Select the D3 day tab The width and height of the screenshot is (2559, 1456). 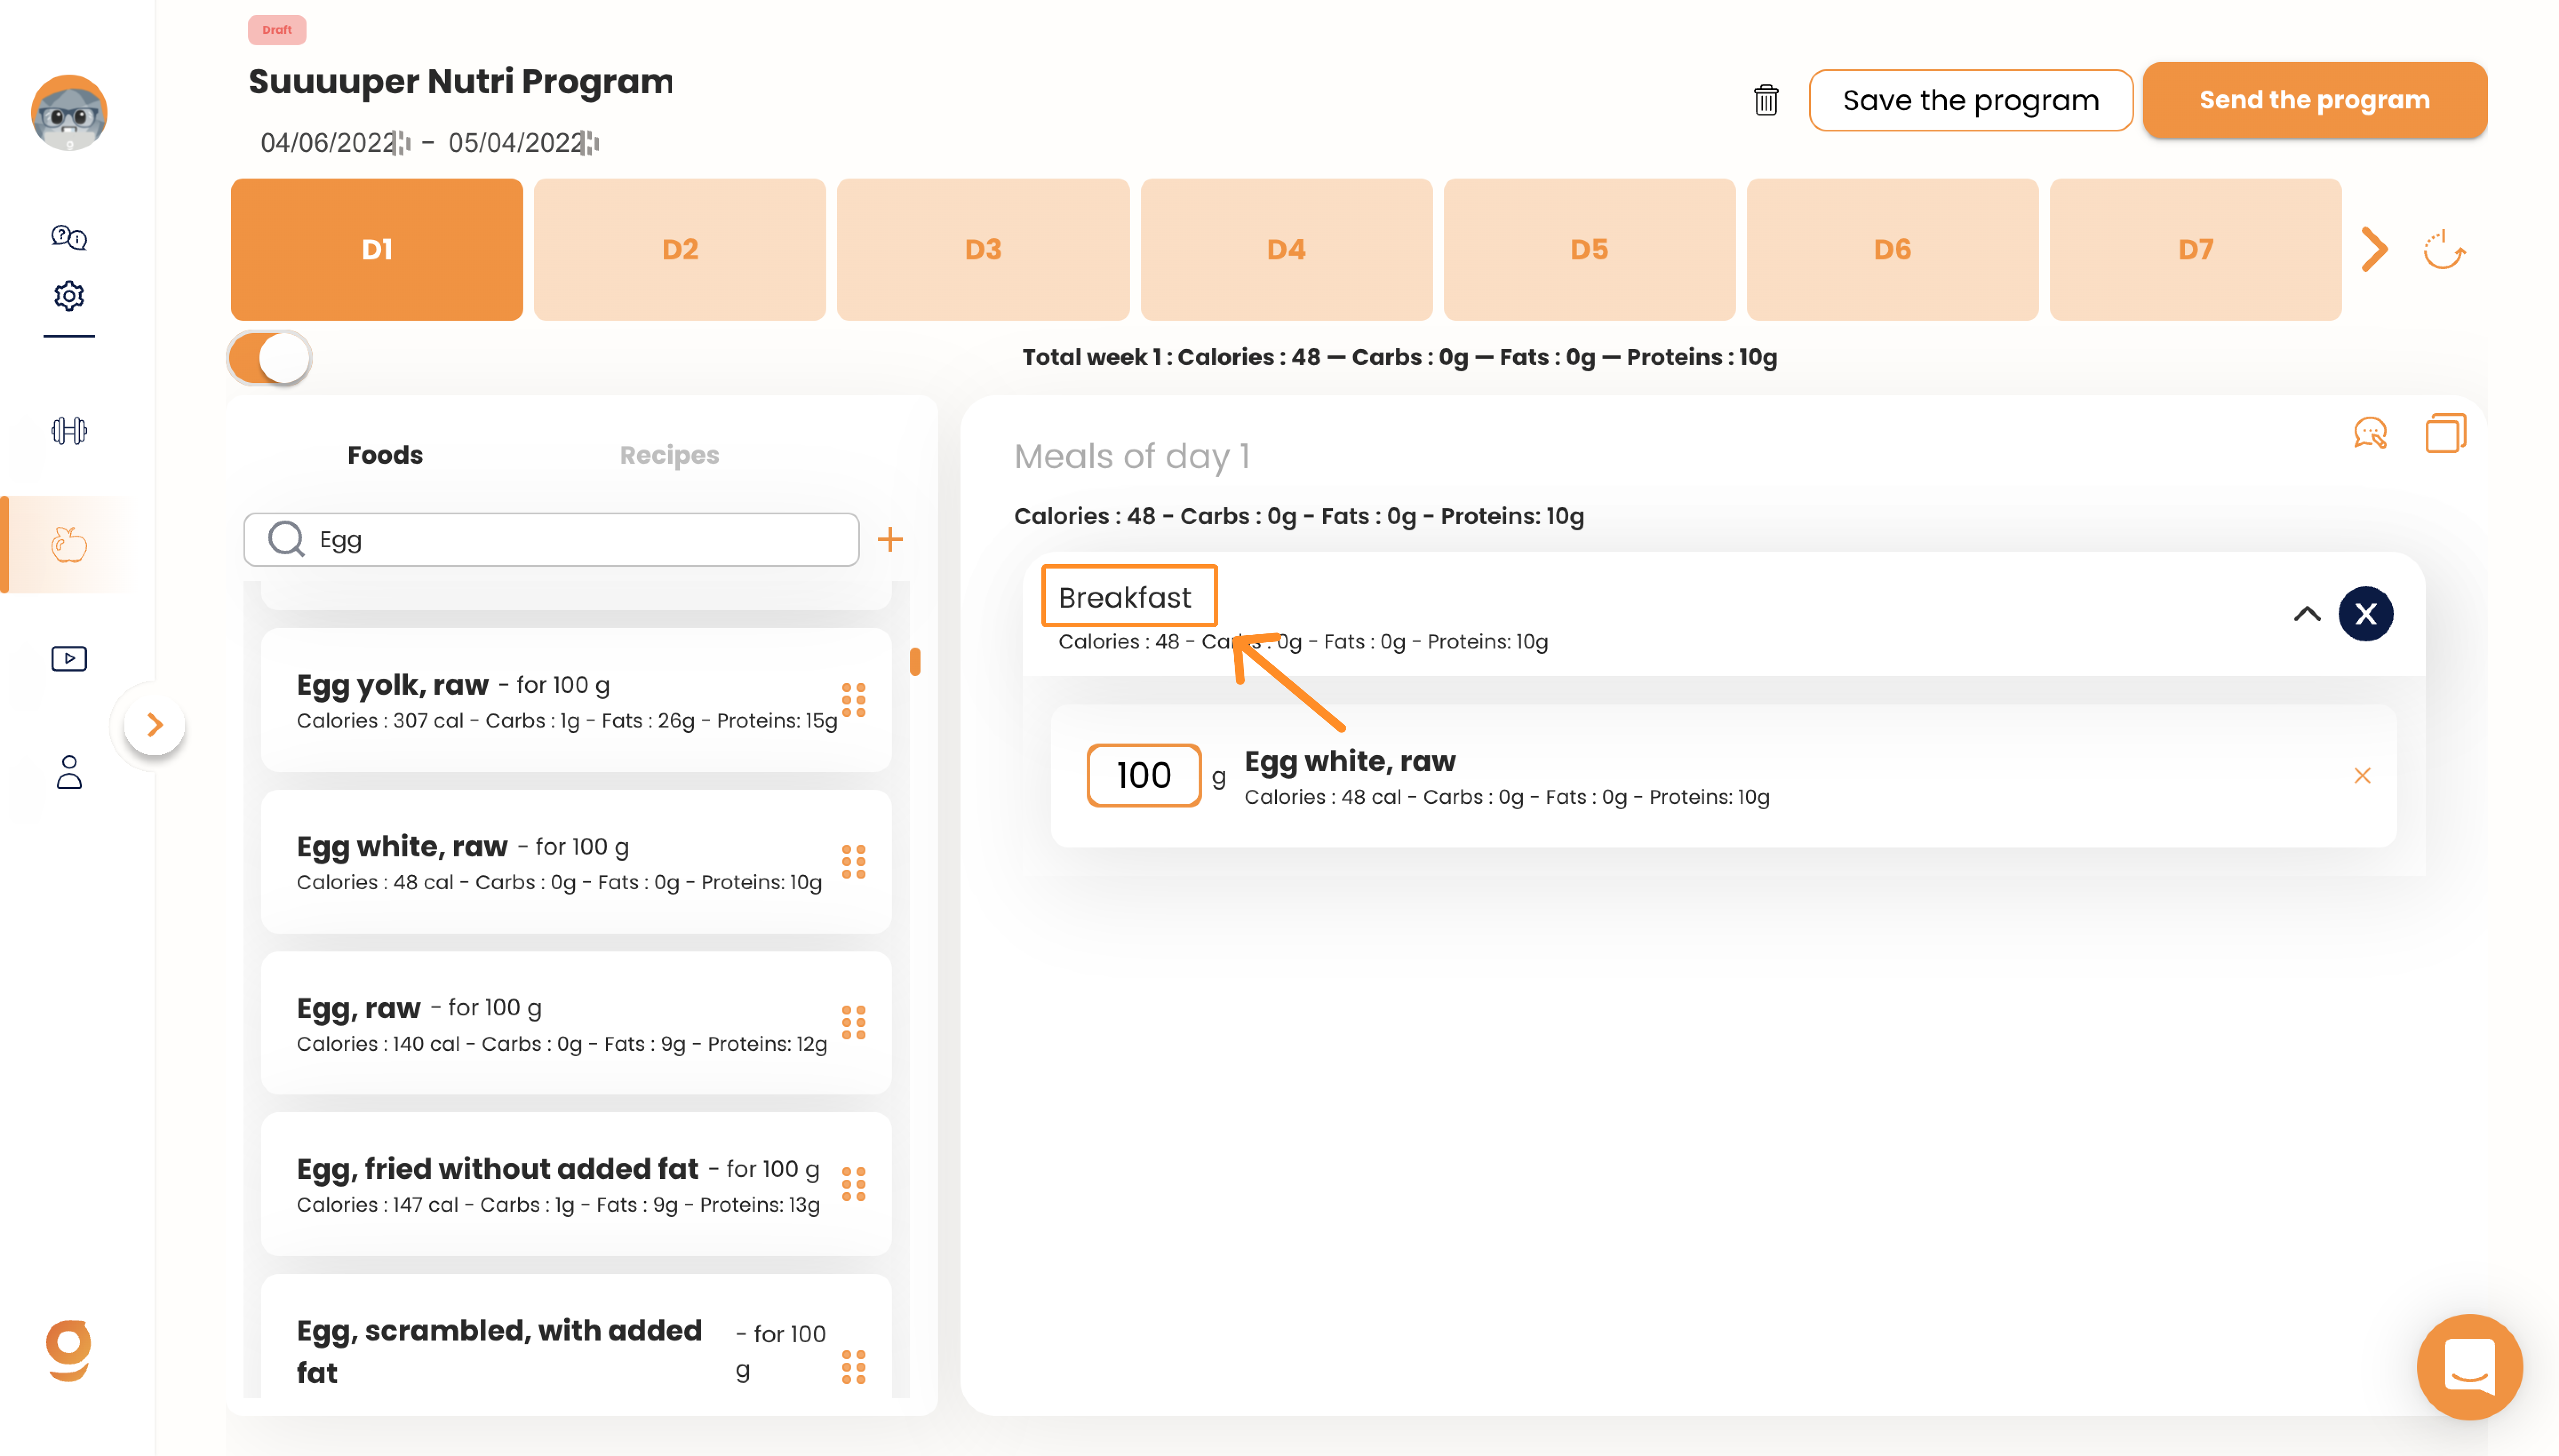pos(983,250)
